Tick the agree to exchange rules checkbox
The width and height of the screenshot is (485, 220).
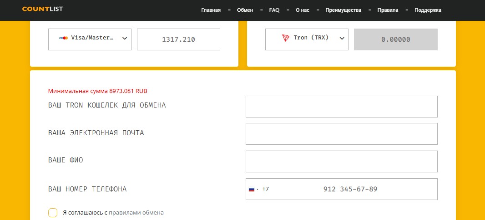53,213
